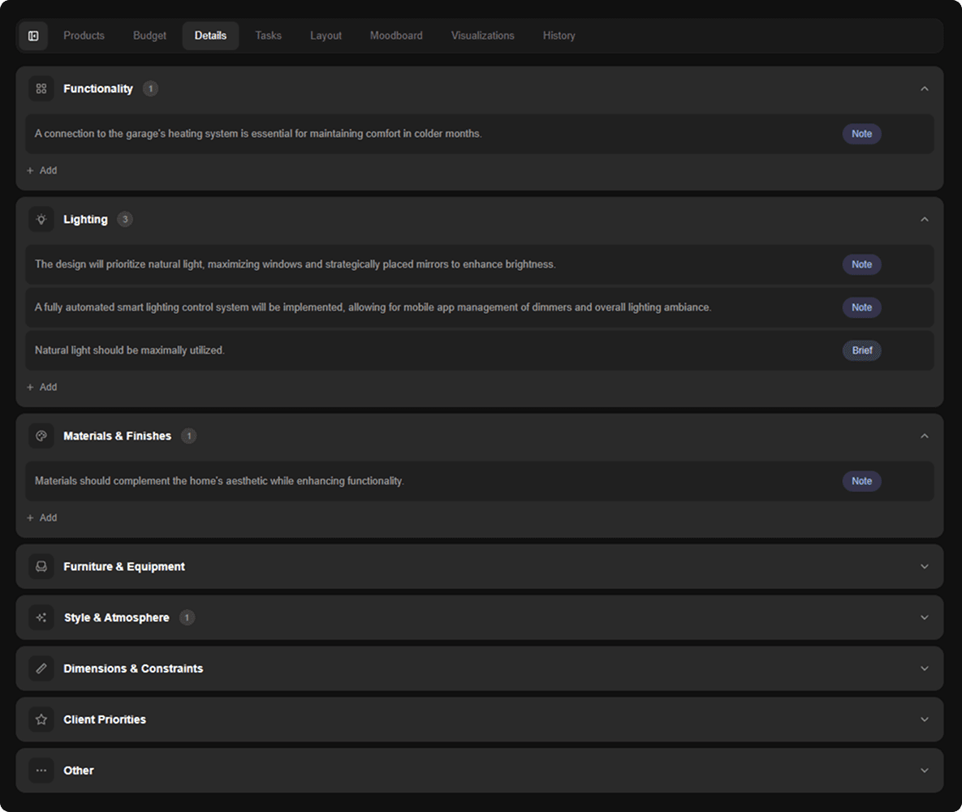Go to the Visualizations tab
The height and width of the screenshot is (812, 962).
[482, 36]
